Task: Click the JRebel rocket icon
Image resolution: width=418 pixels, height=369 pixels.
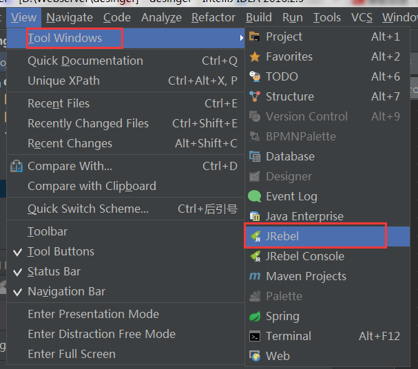Action: (255, 236)
